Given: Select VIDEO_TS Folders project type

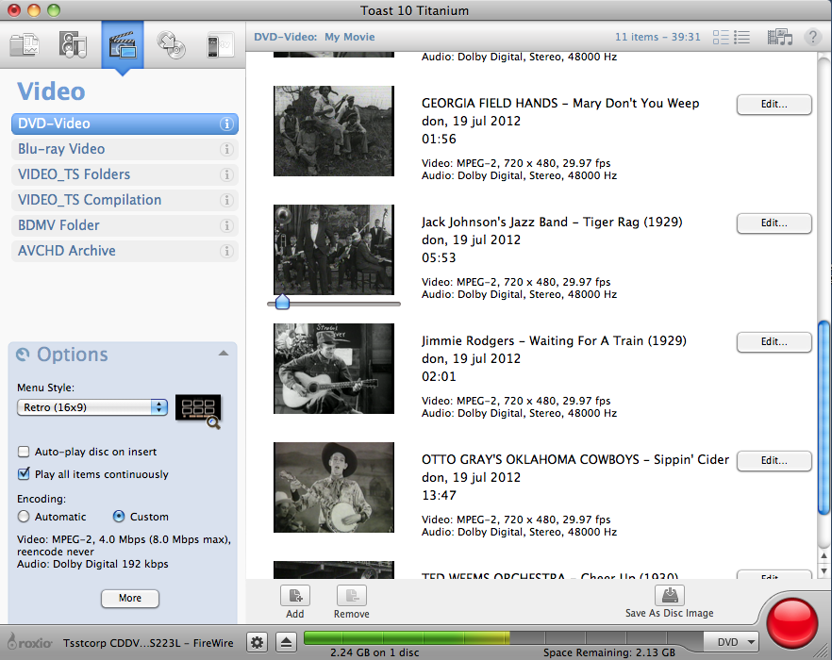Looking at the screenshot, I should [125, 174].
